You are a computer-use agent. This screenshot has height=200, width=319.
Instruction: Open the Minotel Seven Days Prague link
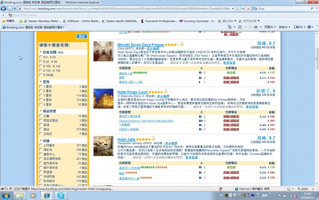coord(140,45)
